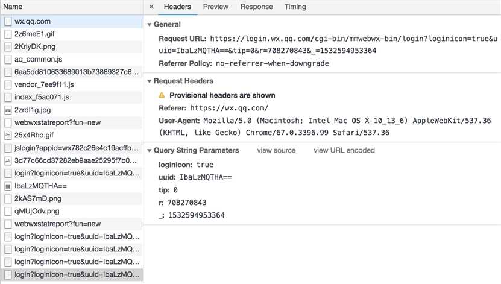Select the 2kAS7mD.png request
Image resolution: width=501 pixels, height=284 pixels.
72,198
